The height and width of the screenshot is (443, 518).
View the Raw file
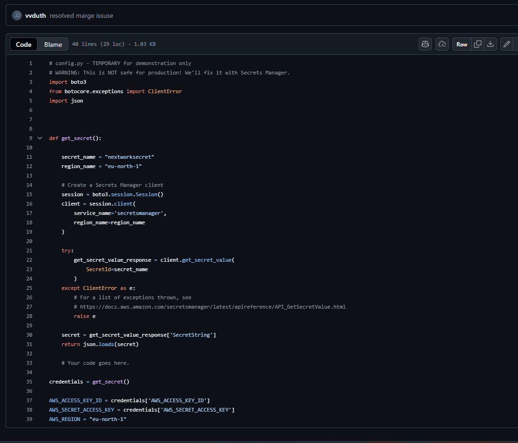pos(461,44)
